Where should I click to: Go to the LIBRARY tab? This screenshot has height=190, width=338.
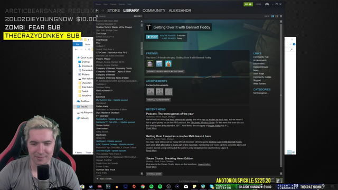131,11
